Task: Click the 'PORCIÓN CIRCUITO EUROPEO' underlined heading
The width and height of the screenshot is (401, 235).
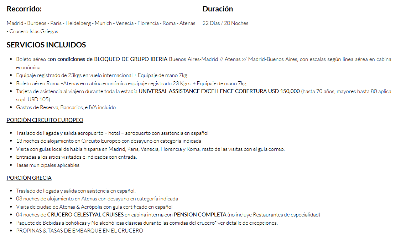Action: pyautogui.click(x=45, y=120)
